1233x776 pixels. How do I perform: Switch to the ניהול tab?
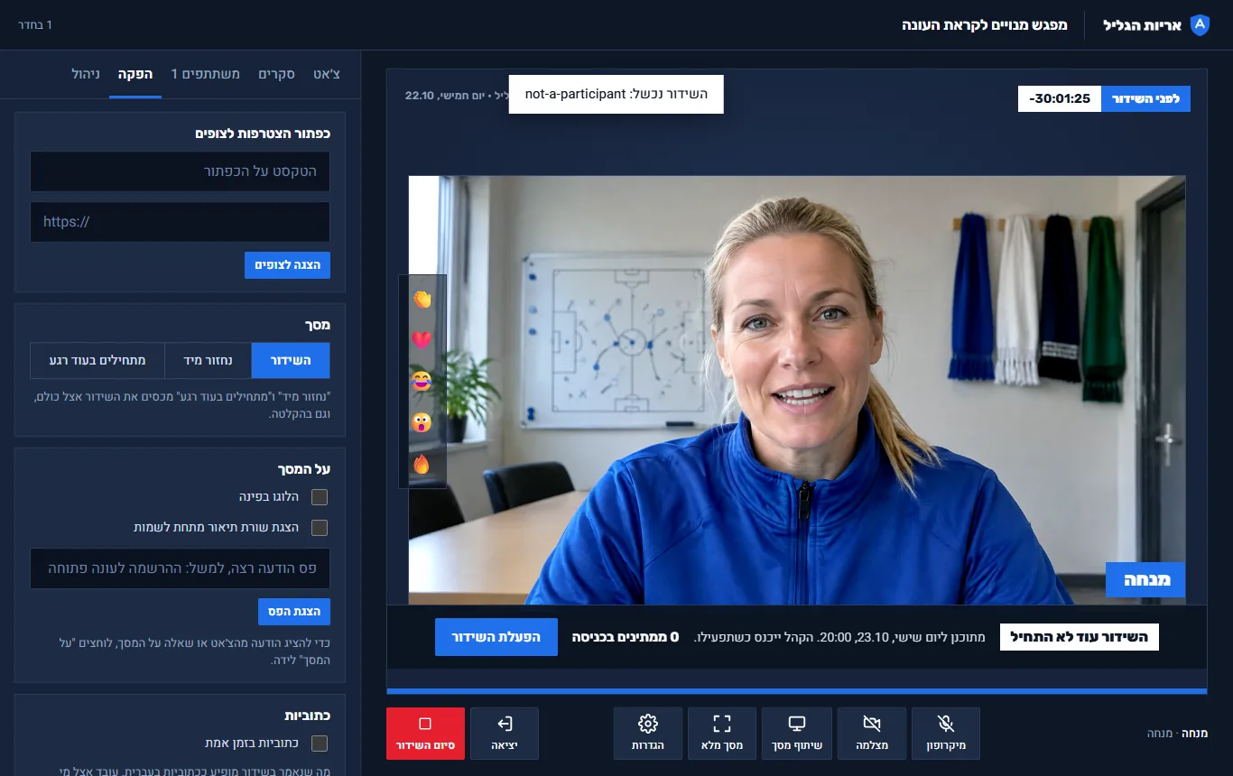pyautogui.click(x=87, y=74)
